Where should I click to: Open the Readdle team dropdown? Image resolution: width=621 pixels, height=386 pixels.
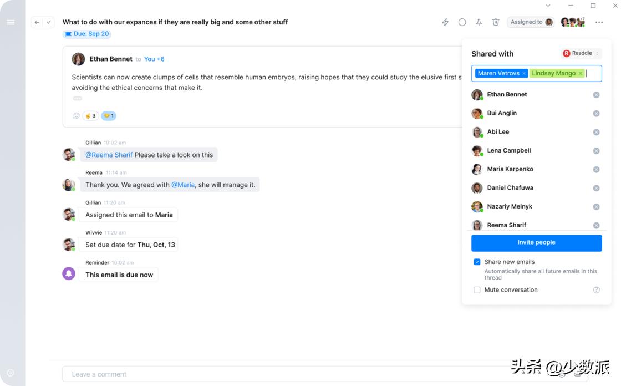[x=581, y=53]
